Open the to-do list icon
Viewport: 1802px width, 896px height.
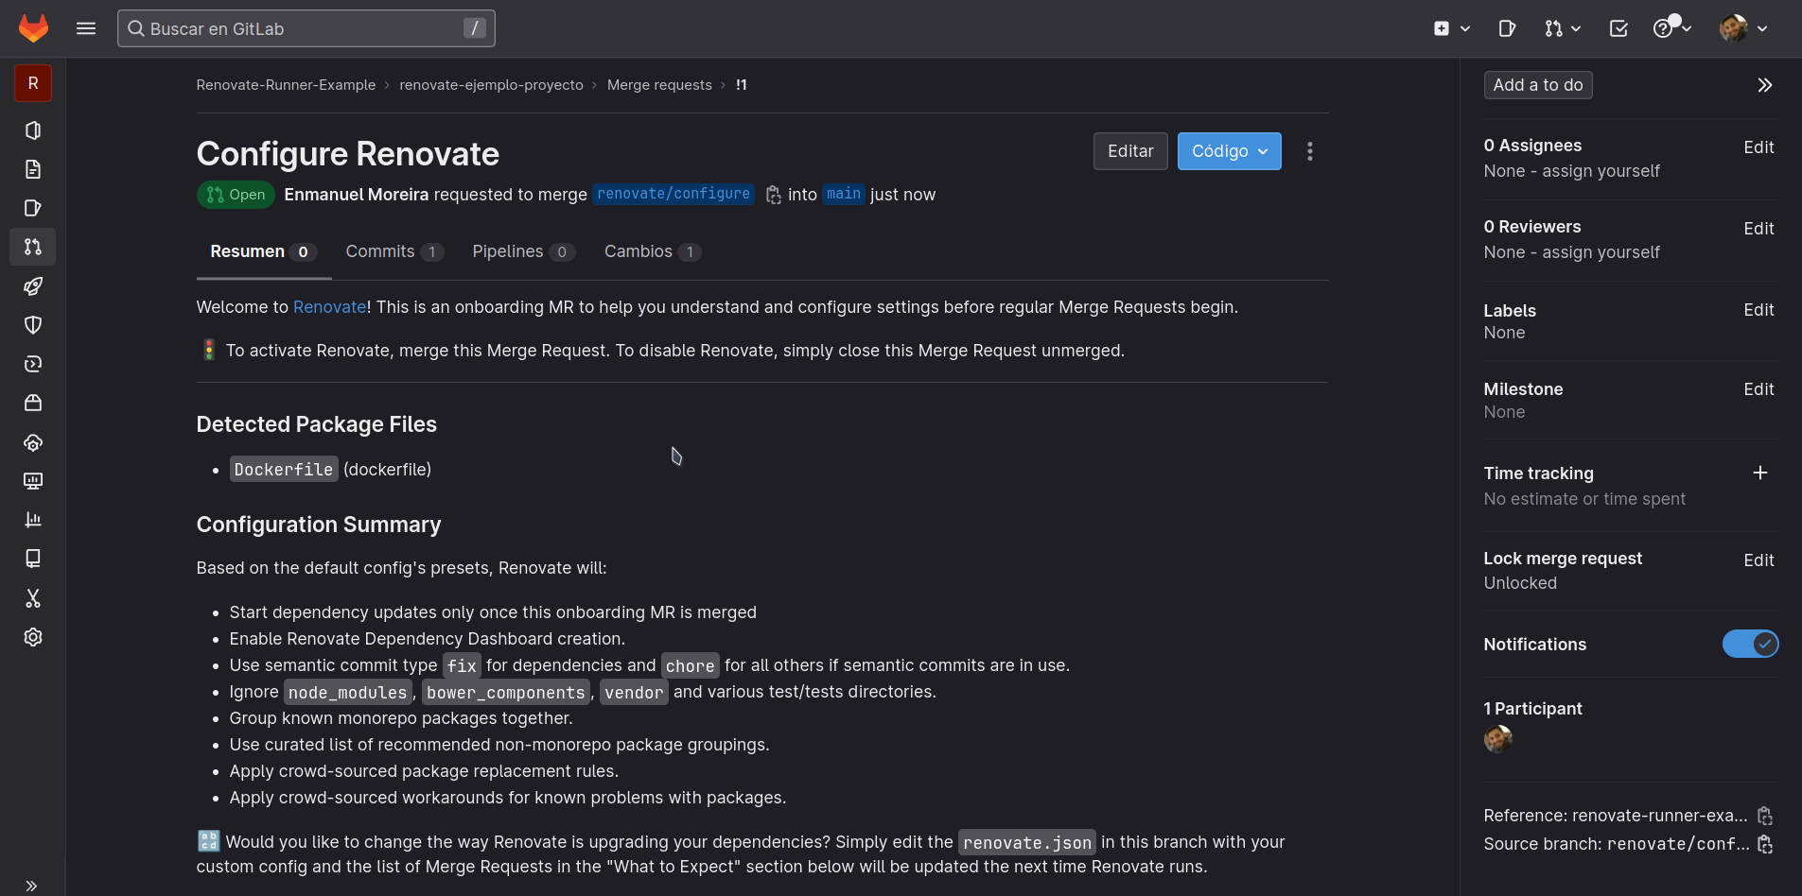[x=1618, y=28]
